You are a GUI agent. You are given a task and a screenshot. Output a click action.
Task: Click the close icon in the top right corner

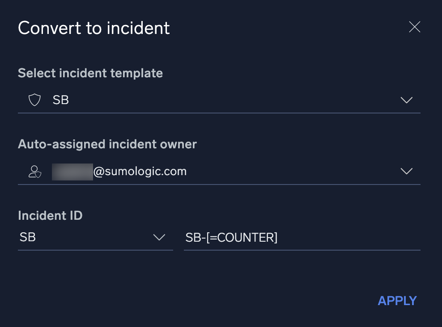click(x=414, y=27)
